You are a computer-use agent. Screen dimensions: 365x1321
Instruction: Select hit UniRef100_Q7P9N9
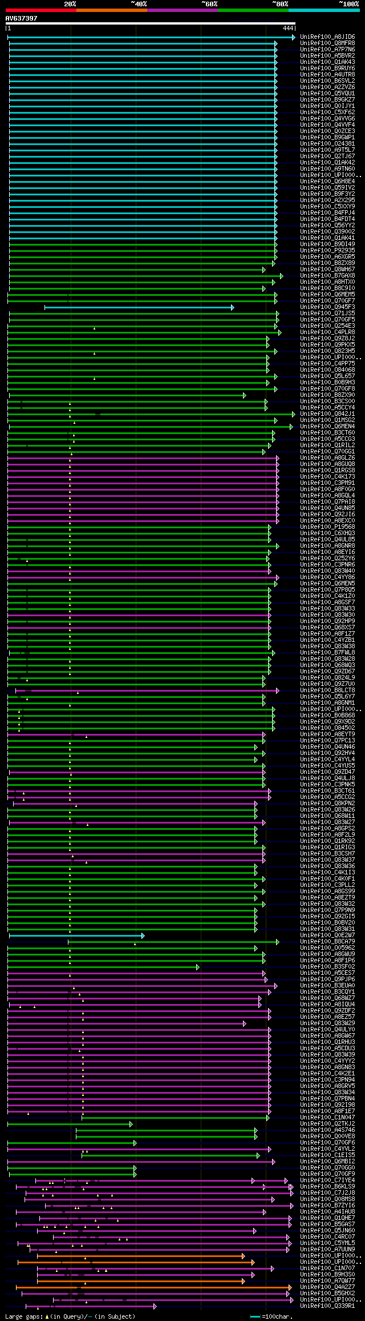pos(327,910)
